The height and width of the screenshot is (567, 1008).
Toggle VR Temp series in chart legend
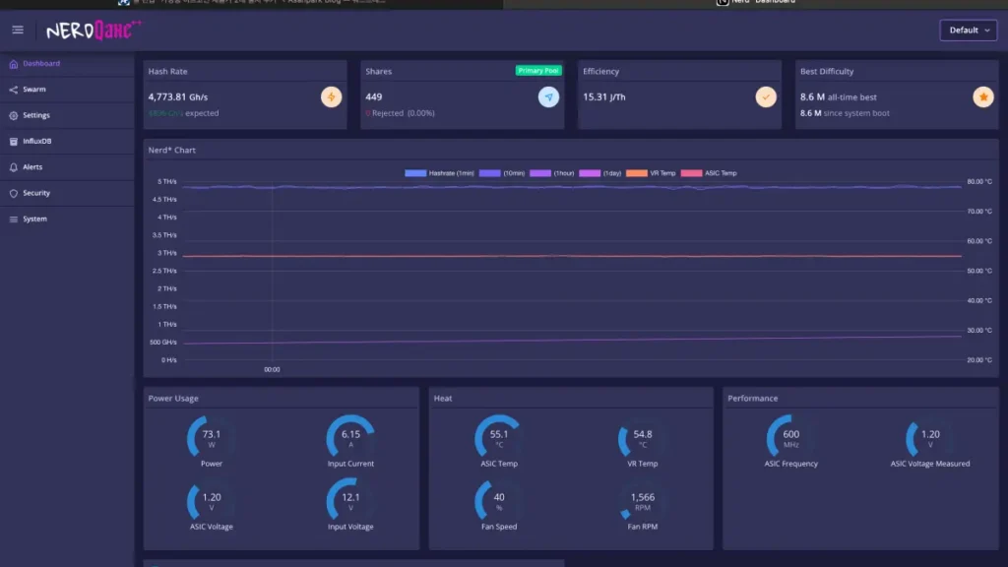tap(651, 173)
